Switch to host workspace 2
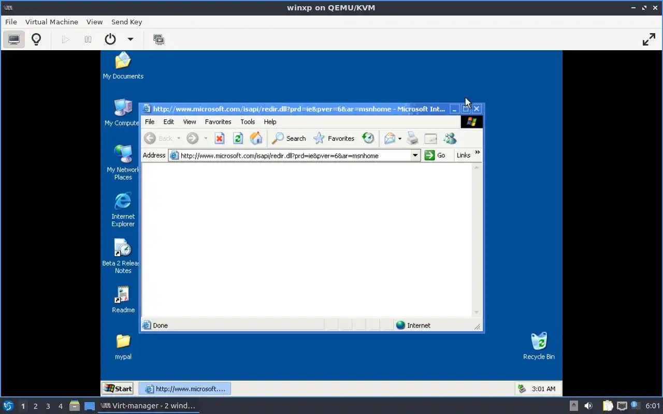 [x=35, y=406]
